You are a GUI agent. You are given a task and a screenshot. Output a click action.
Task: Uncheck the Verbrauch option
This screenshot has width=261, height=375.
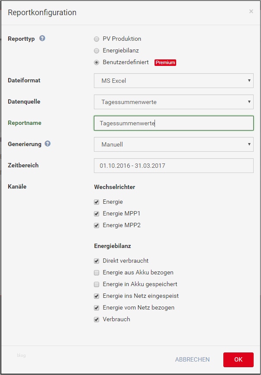97,319
